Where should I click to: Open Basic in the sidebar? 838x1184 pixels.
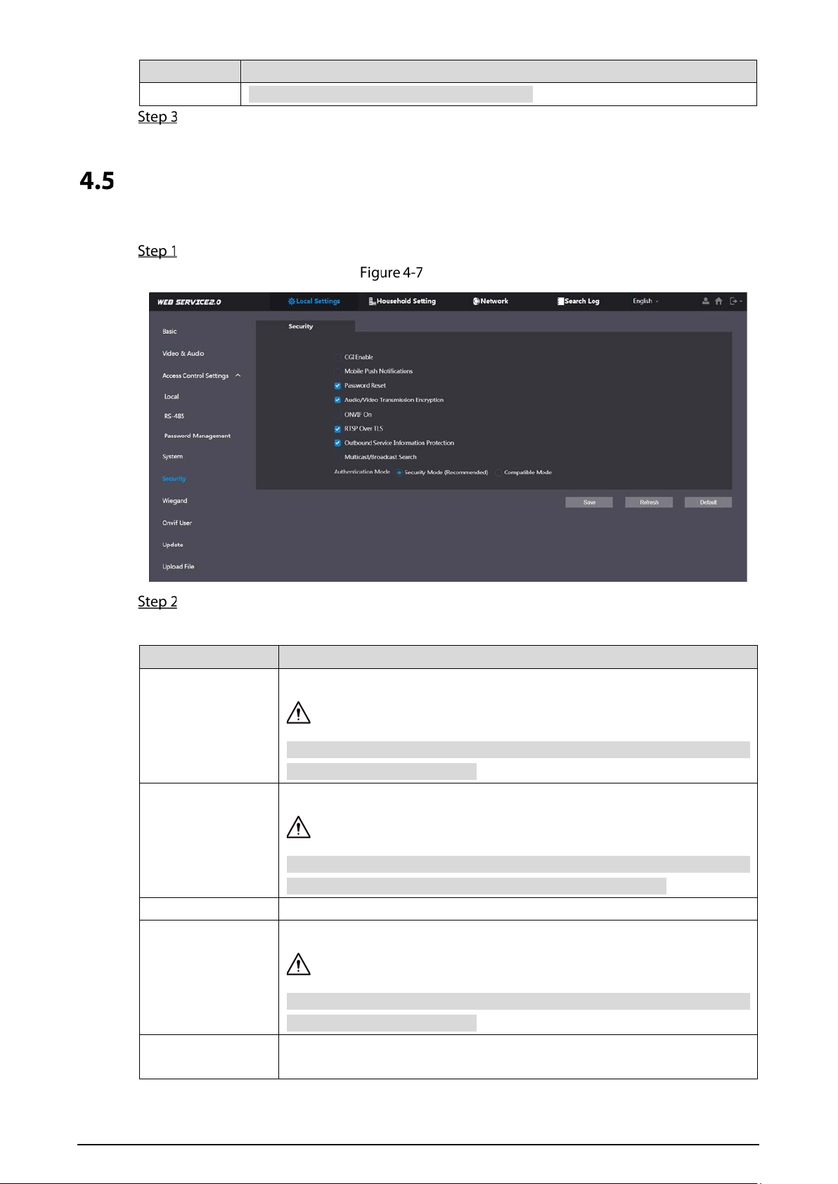(x=169, y=331)
